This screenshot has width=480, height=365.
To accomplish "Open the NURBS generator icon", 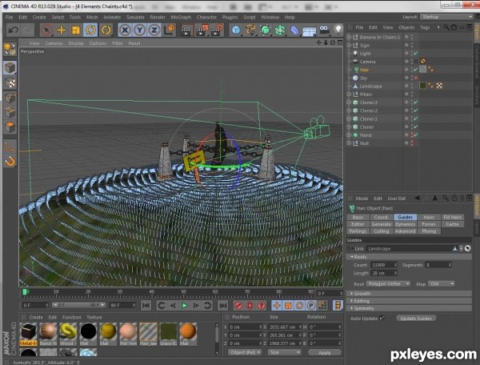I will [266, 30].
